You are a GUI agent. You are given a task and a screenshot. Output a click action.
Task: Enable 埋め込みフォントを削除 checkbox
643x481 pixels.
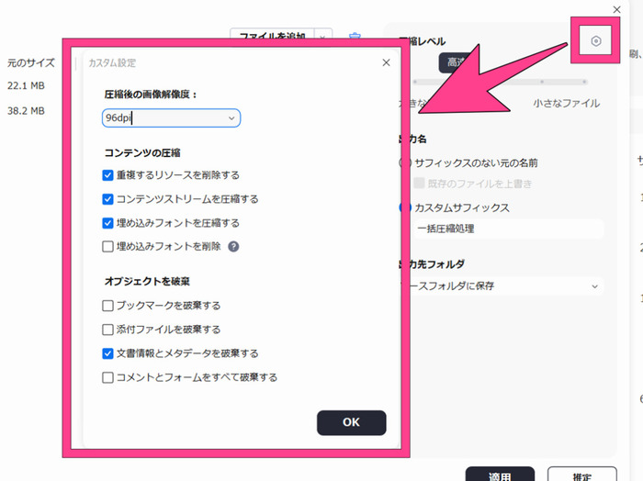point(107,247)
